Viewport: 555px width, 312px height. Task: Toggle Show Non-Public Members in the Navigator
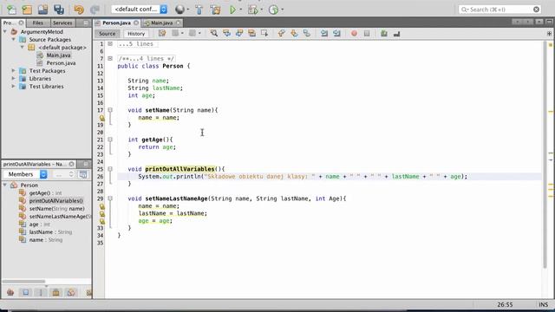click(x=55, y=292)
